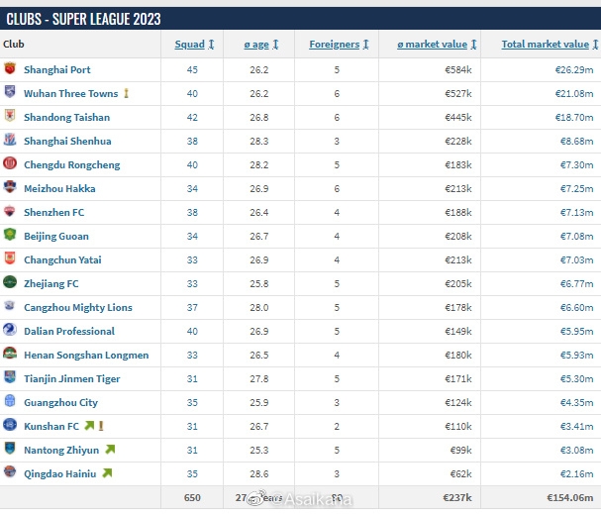Click the Chengdu Rongcheng club crest
Screen dimensions: 601x514
coord(10,163)
